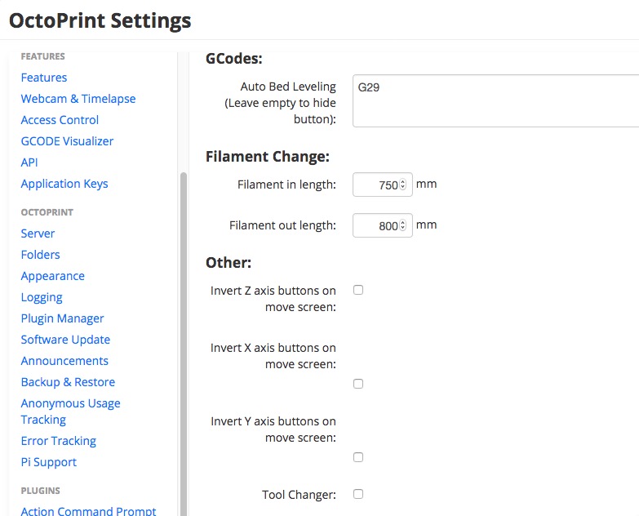639x516 pixels.
Task: Open Application Keys settings
Action: coord(64,184)
